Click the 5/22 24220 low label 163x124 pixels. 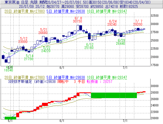tap(46, 49)
